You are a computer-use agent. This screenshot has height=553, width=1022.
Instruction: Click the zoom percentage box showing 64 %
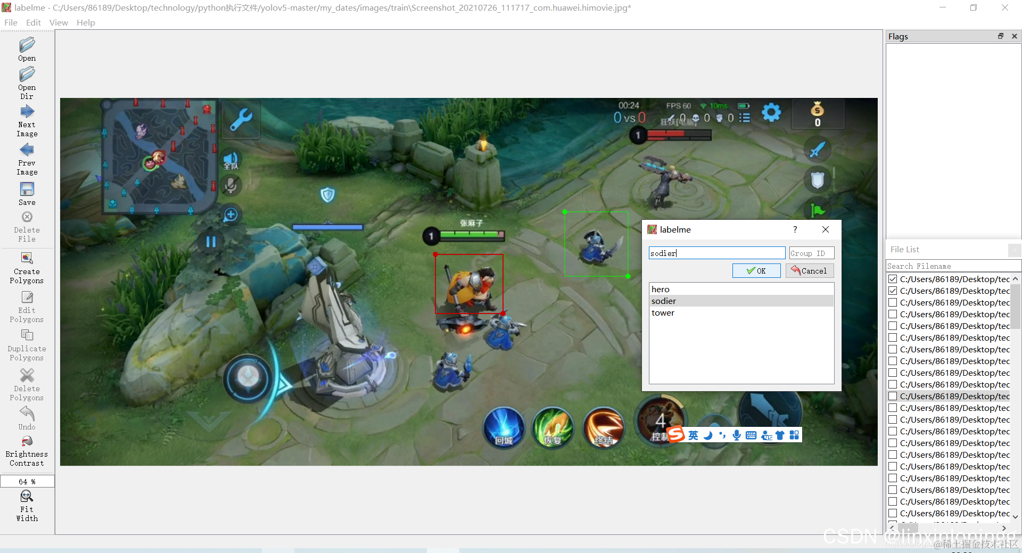click(x=27, y=481)
